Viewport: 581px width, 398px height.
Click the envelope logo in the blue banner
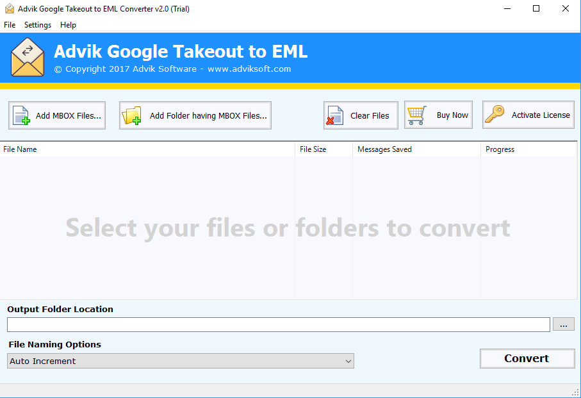click(x=28, y=57)
